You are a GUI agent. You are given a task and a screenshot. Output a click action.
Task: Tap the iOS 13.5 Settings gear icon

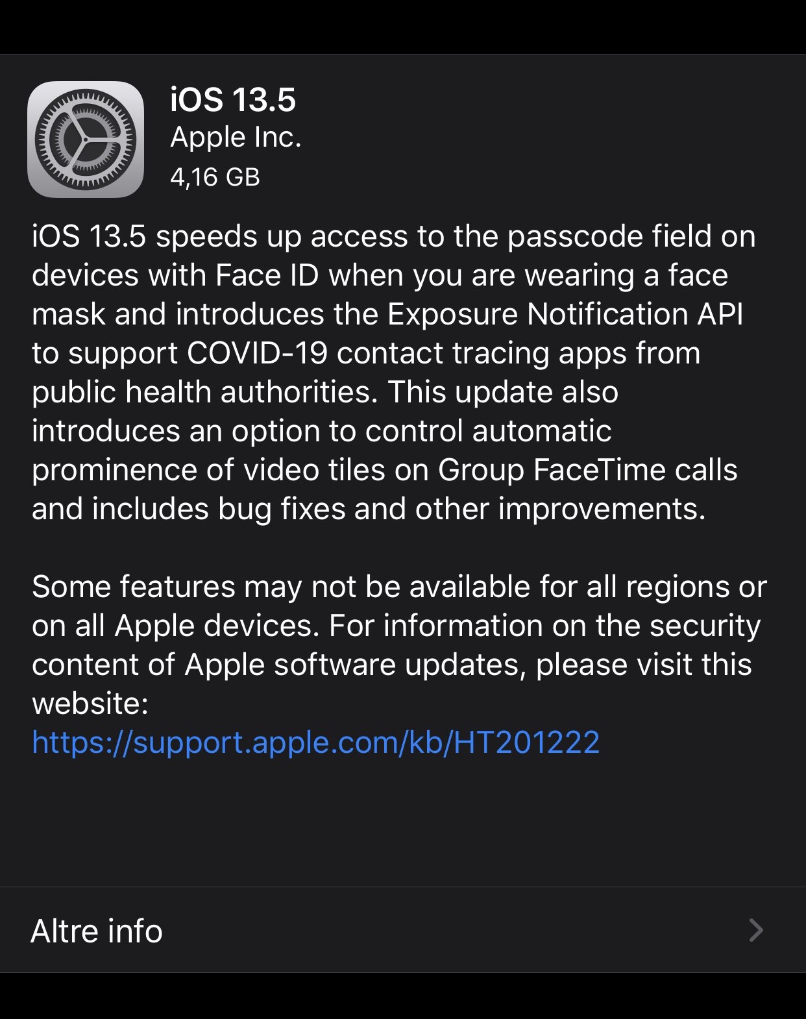pyautogui.click(x=86, y=139)
